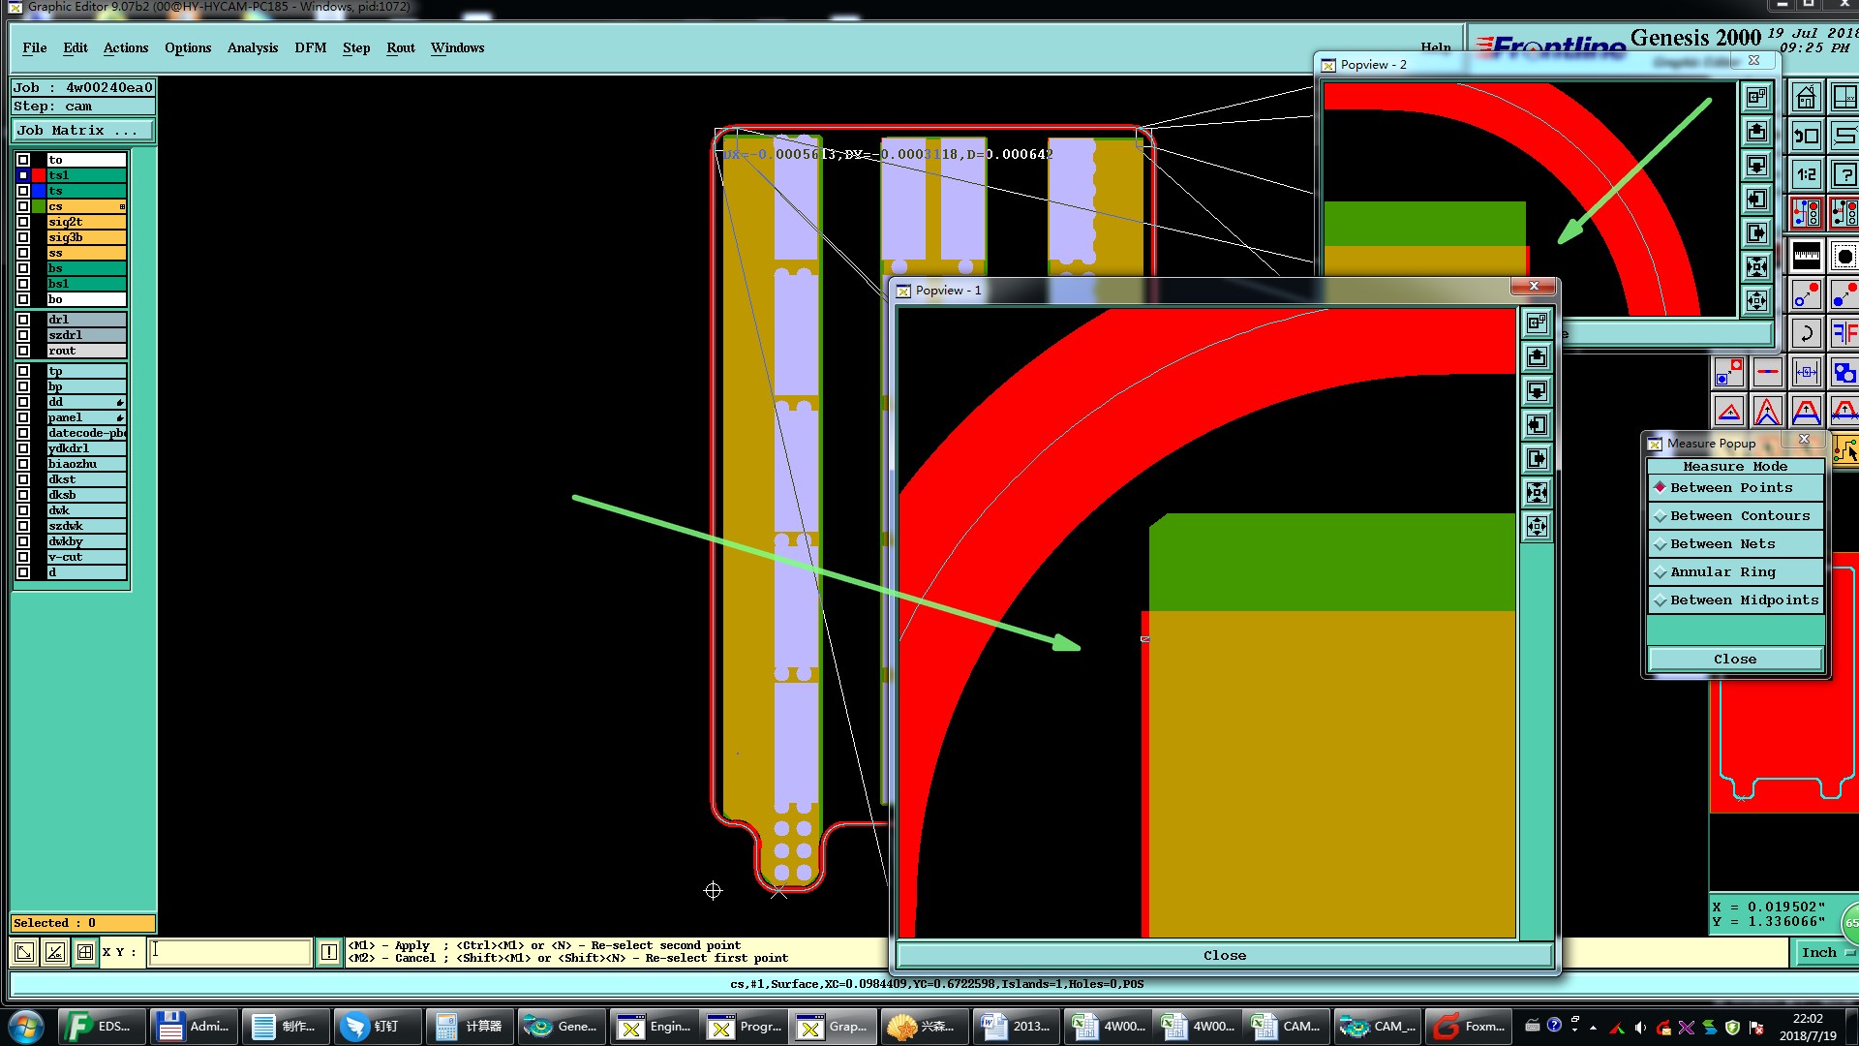Click Popview-1 pan down icon

point(1537,391)
